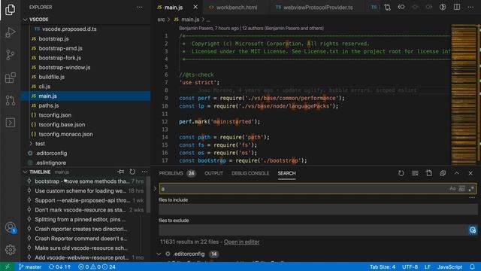This screenshot has height=271, width=481.
Task: Click the Timeline list scrollbar
Action: [x=149, y=194]
